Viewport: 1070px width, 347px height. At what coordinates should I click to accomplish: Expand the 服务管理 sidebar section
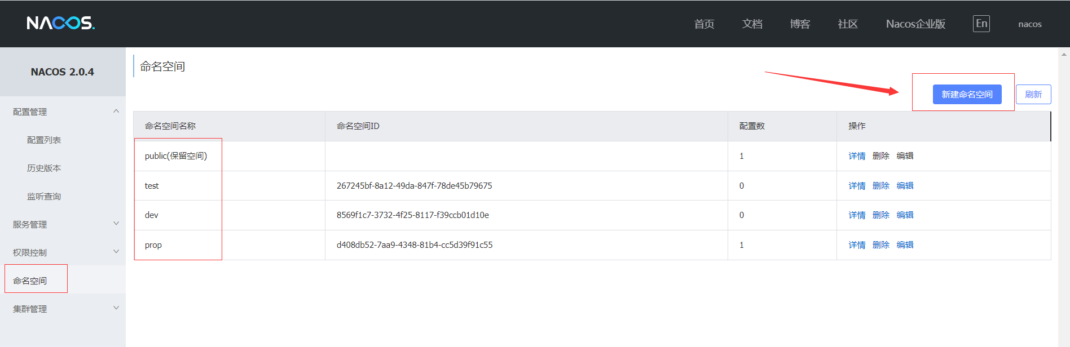tap(116, 224)
